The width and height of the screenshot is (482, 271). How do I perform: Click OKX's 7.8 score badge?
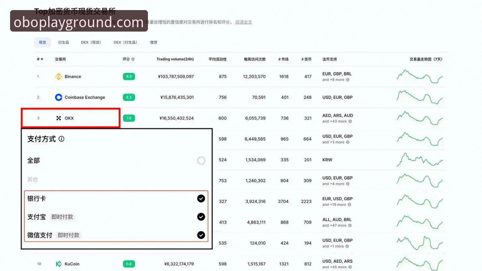[129, 118]
